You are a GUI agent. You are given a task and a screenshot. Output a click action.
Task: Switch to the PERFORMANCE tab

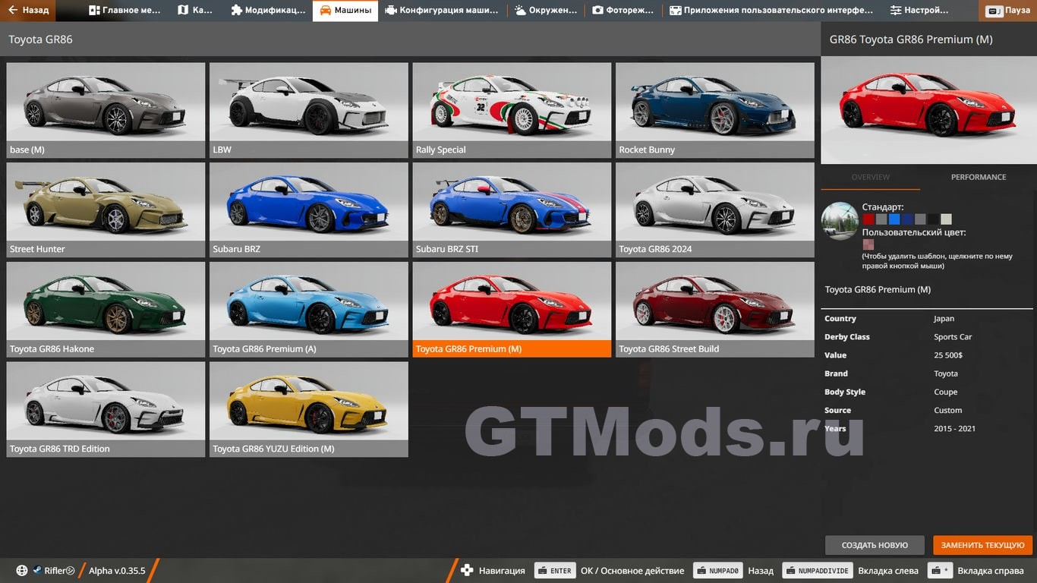[x=979, y=177]
